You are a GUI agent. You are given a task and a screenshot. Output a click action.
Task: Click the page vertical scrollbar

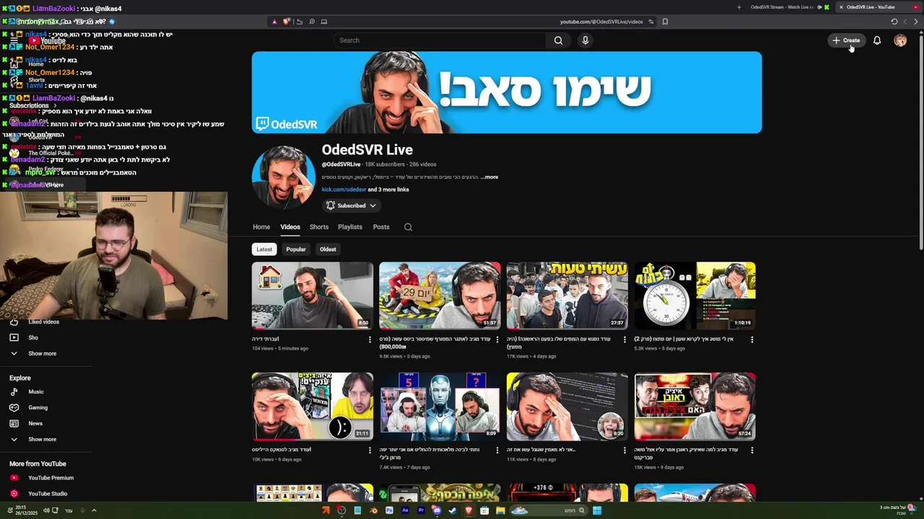(921, 144)
